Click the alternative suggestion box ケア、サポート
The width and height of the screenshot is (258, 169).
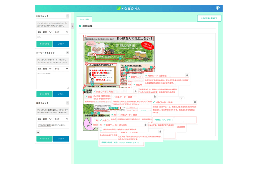point(175,120)
